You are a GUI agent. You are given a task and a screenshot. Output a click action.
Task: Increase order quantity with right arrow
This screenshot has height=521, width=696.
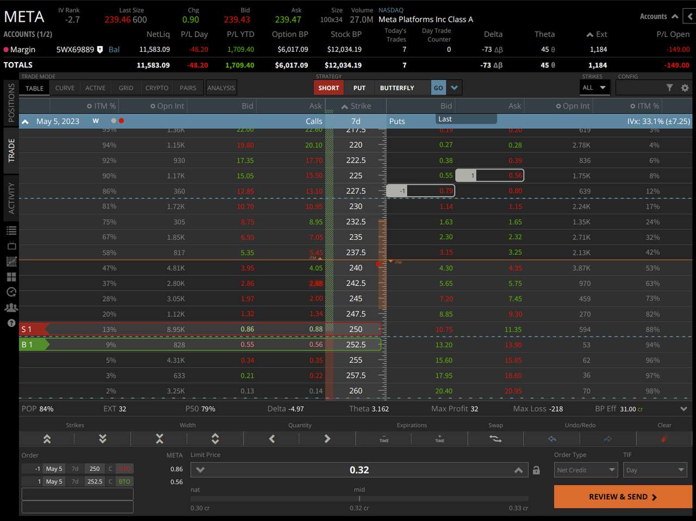pos(327,439)
